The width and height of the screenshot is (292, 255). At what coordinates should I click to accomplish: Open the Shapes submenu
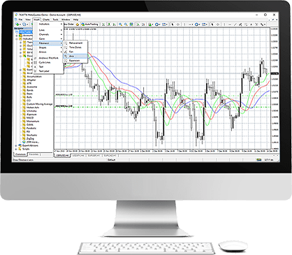[x=48, y=48]
